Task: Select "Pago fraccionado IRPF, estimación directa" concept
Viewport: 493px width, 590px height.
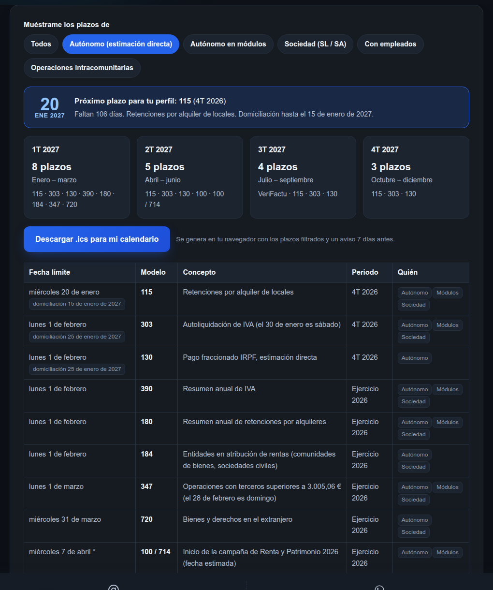Action: pyautogui.click(x=250, y=357)
